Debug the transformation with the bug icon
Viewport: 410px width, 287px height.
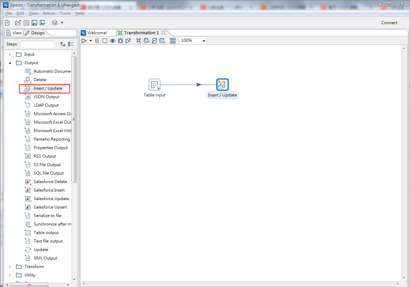tap(120, 41)
